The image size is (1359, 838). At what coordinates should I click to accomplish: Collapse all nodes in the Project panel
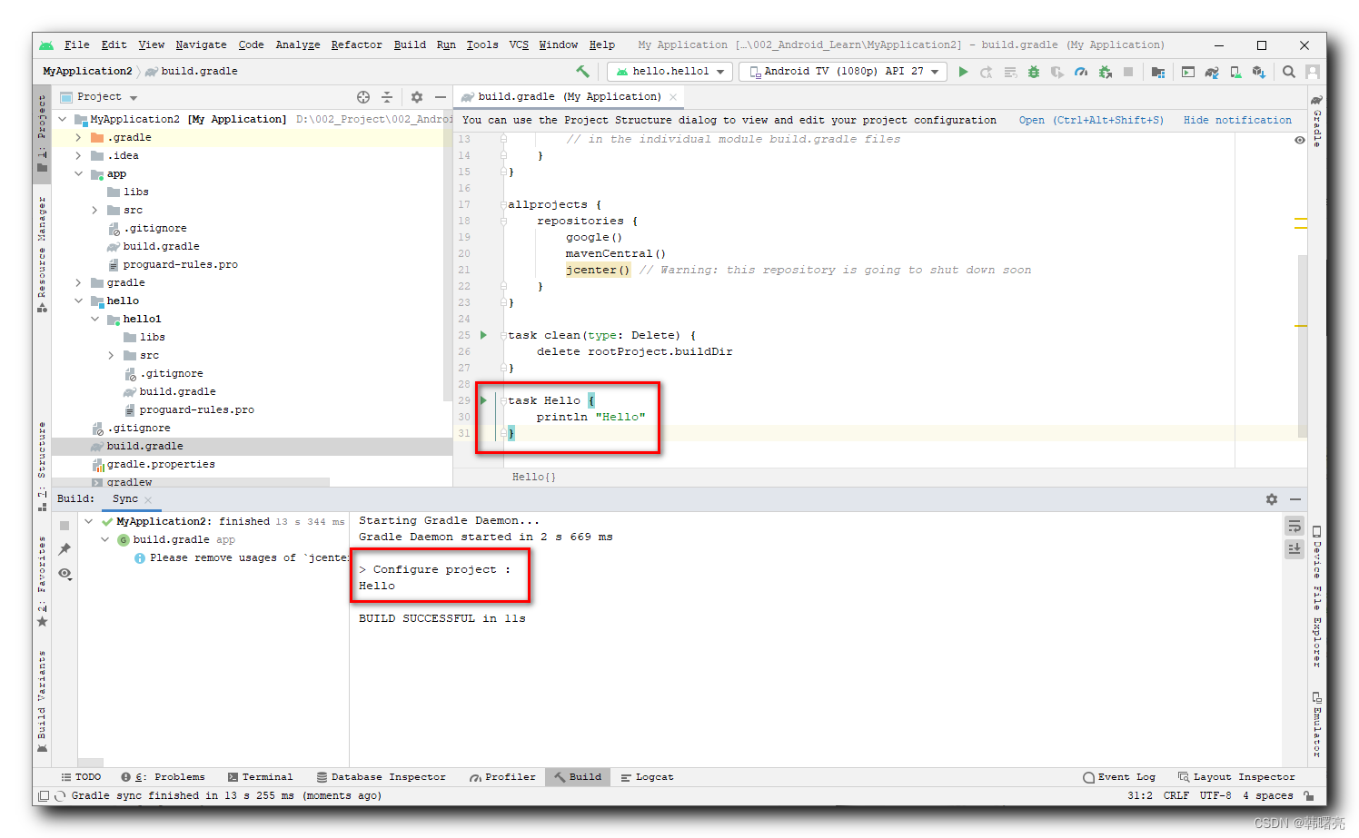(387, 97)
